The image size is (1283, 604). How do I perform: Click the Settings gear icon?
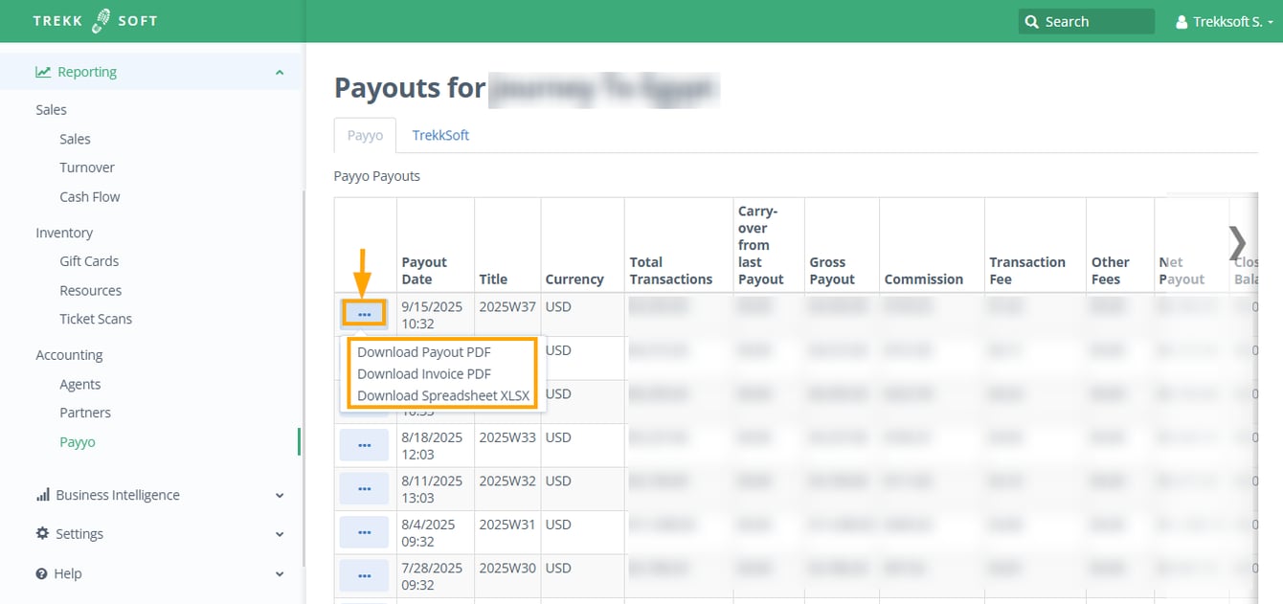[x=42, y=533]
